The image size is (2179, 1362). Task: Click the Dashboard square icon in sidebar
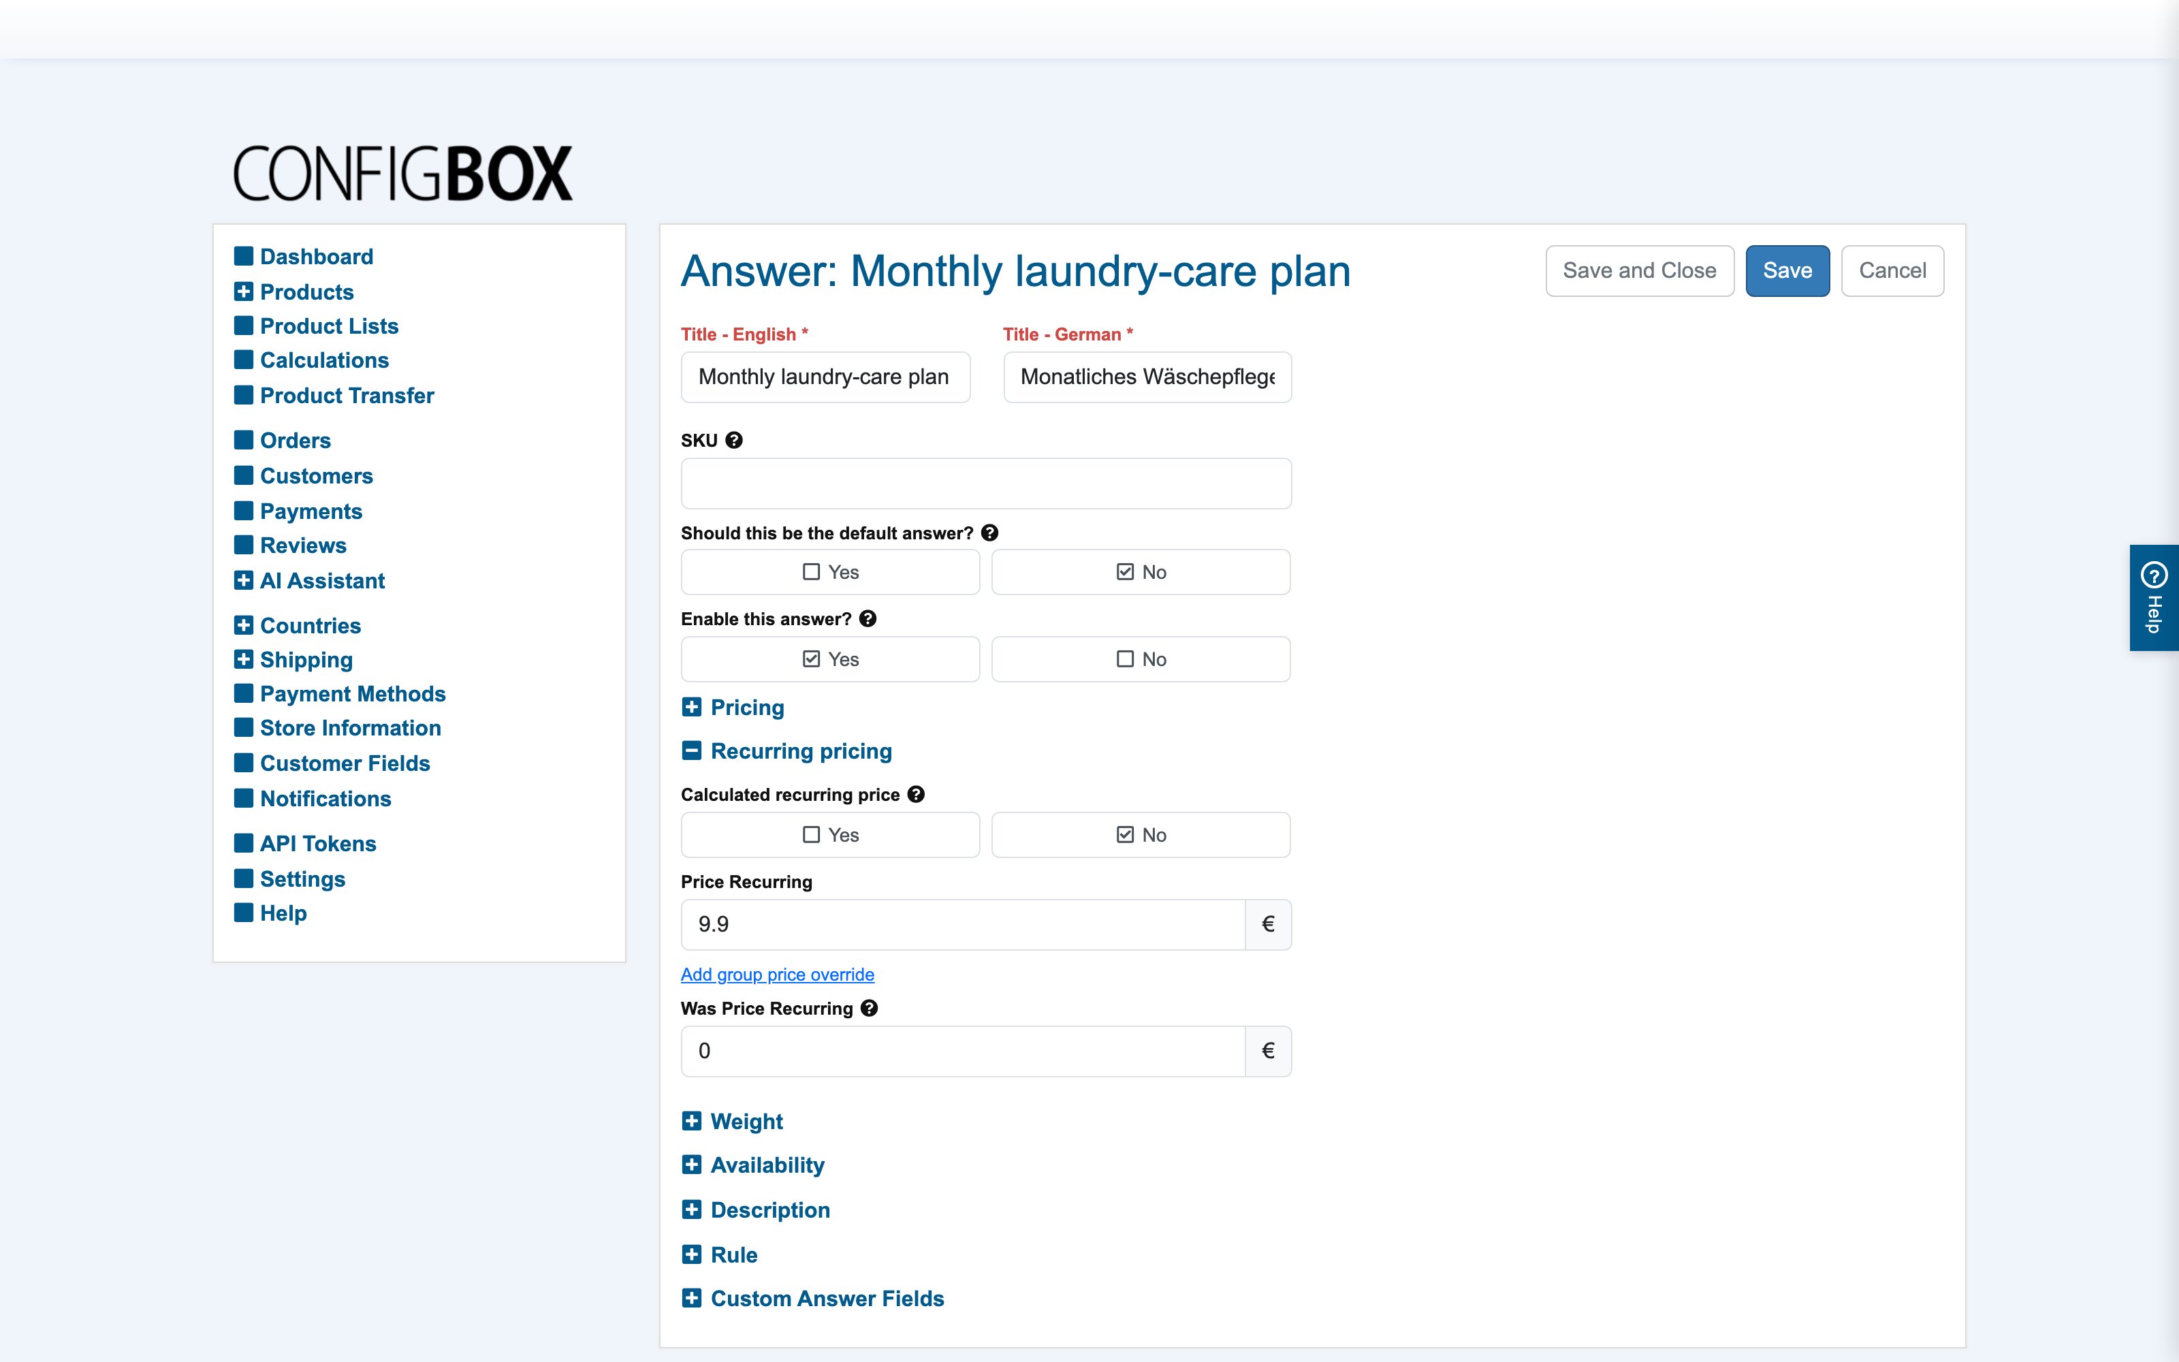click(243, 256)
